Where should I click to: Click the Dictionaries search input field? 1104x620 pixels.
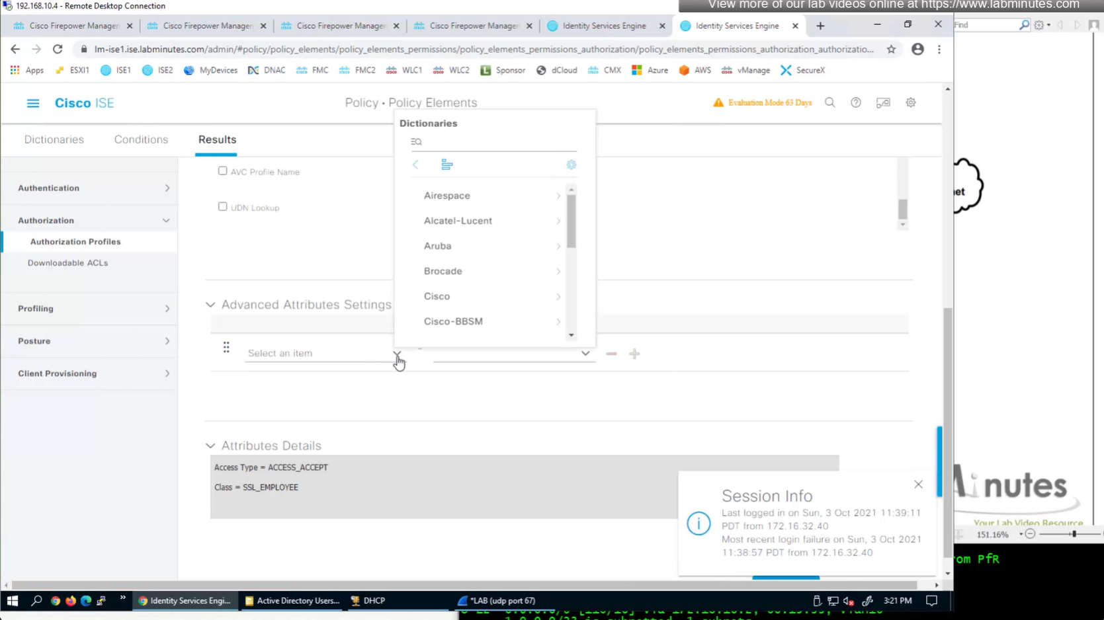point(496,141)
